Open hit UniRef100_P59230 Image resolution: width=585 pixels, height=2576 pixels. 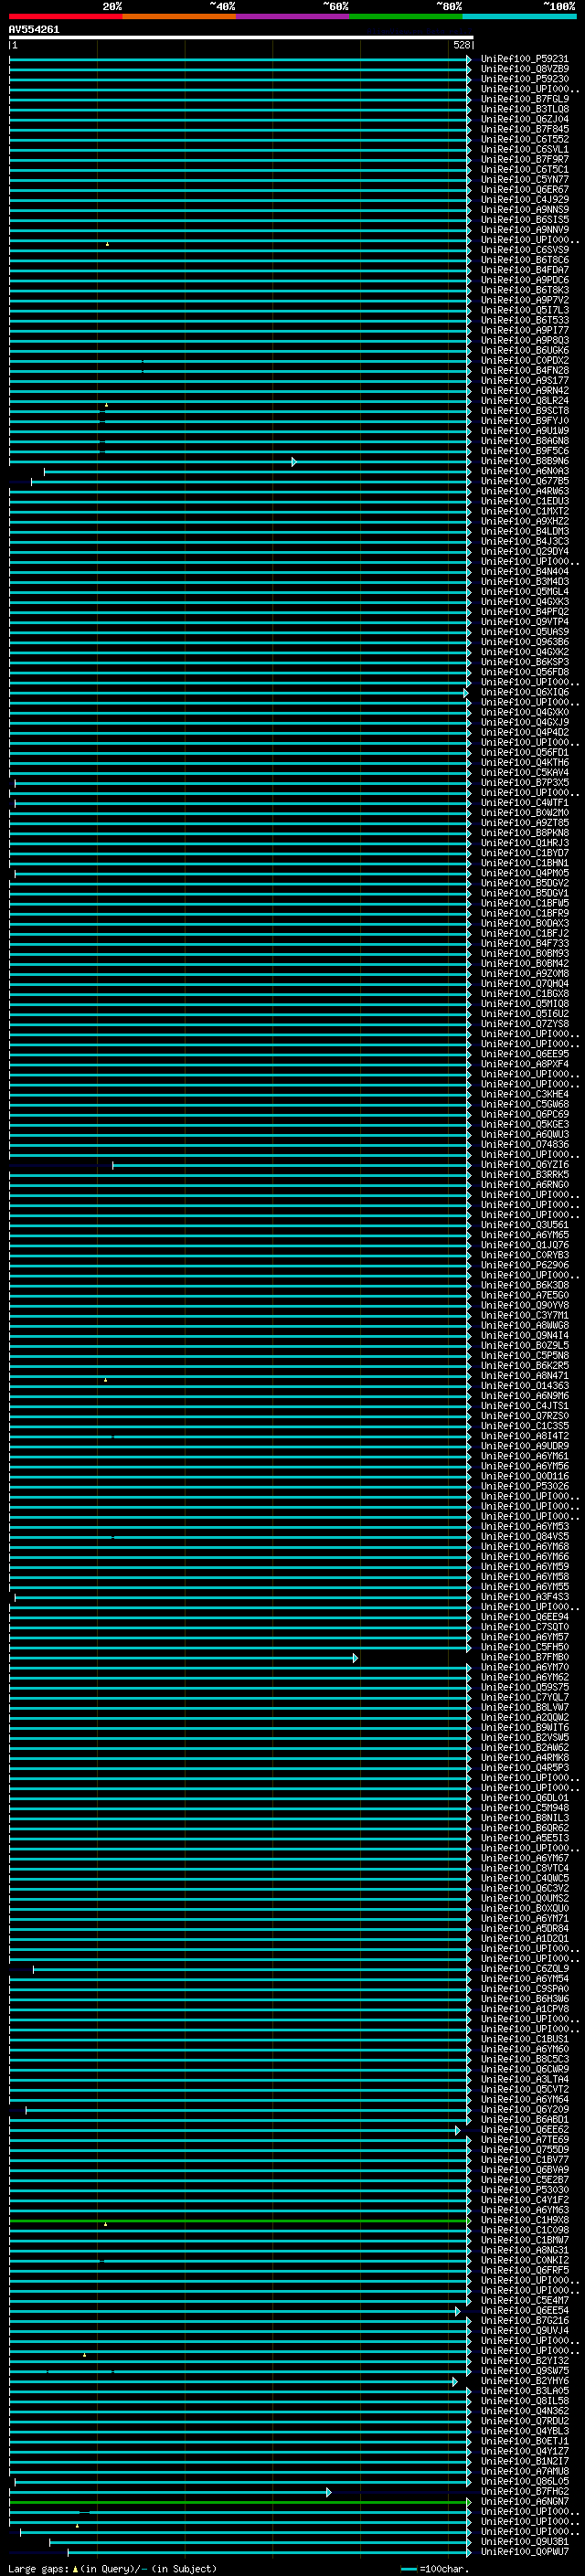coord(524,79)
